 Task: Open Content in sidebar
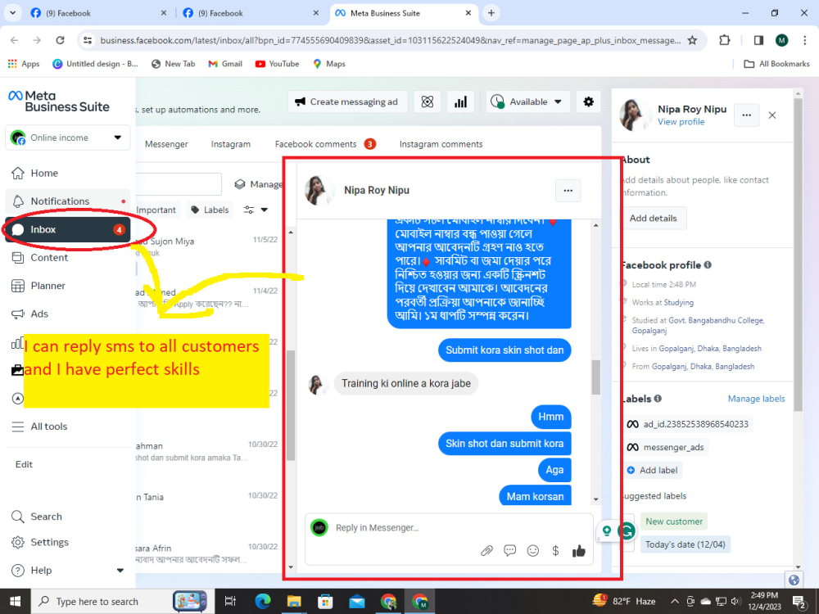(x=67, y=257)
